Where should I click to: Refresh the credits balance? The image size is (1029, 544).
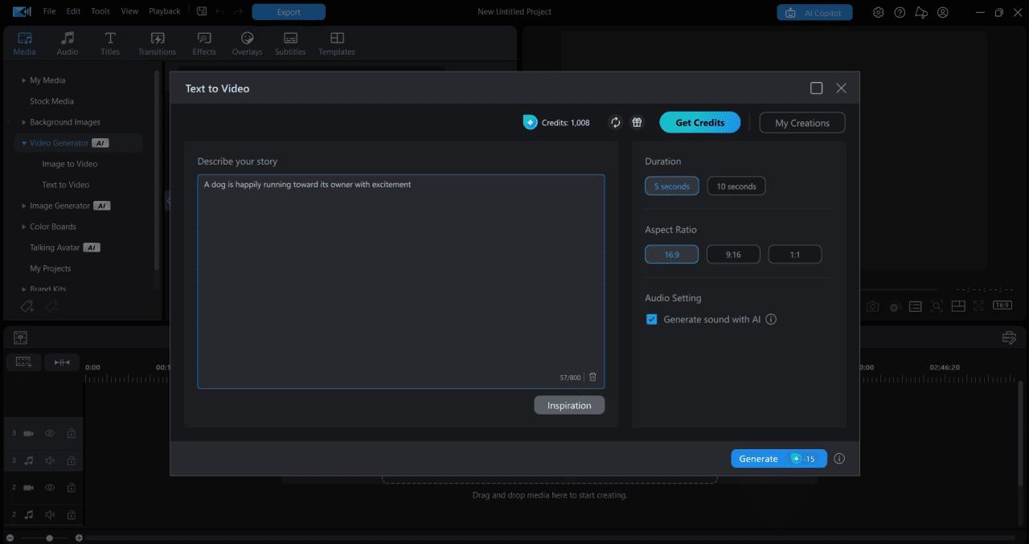click(x=615, y=122)
